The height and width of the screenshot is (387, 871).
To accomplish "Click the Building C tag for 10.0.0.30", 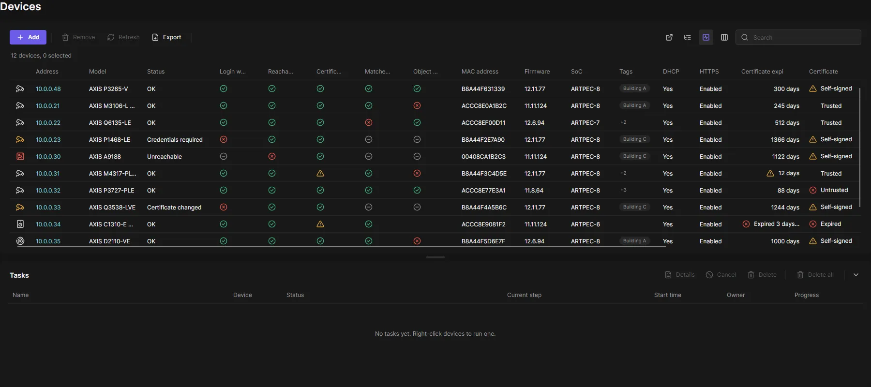I will [634, 156].
